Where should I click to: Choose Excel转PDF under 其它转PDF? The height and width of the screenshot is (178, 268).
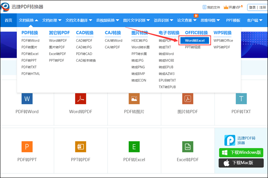click(x=57, y=54)
